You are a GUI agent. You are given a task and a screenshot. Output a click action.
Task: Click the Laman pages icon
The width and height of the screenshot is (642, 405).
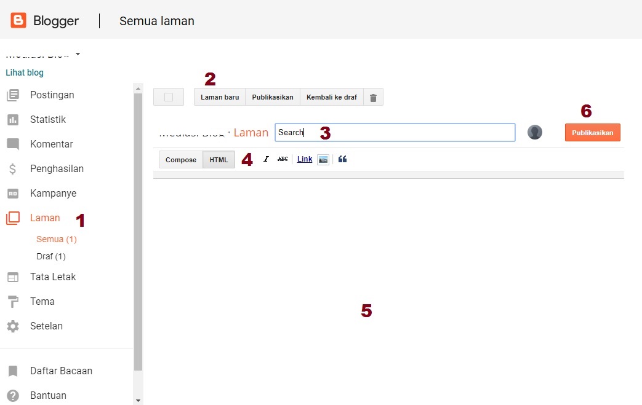(13, 218)
